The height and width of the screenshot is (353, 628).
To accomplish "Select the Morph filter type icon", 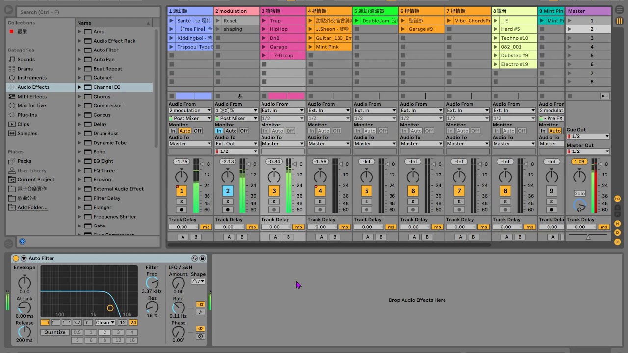I will [x=88, y=322].
